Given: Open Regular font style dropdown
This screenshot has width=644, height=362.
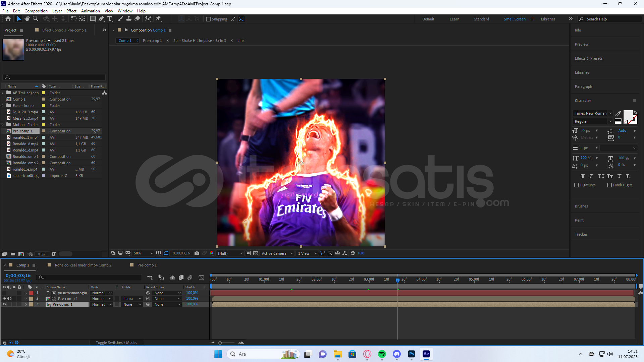Looking at the screenshot, I should tap(593, 121).
